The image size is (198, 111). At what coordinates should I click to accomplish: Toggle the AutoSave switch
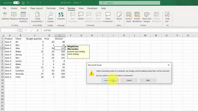coord(16,3)
